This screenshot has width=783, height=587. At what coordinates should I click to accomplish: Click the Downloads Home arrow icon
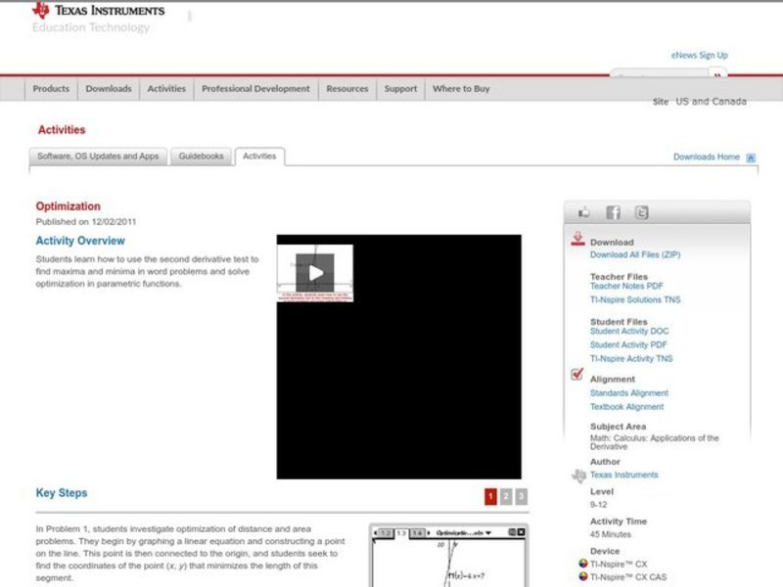[x=751, y=158]
